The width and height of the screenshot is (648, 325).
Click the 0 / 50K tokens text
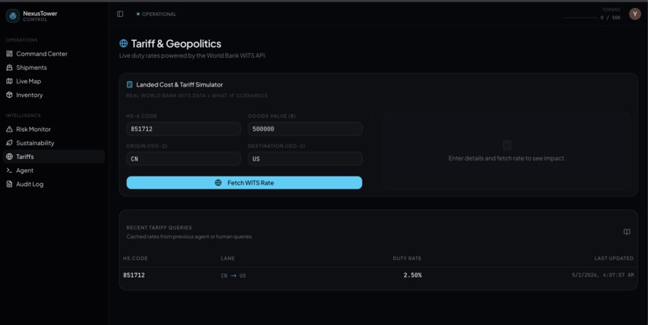click(610, 18)
